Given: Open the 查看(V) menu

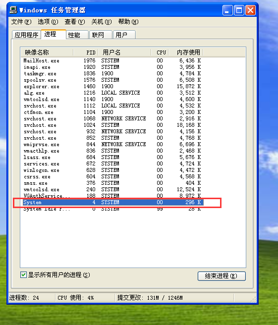Looking at the screenshot, I should coord(75,22).
